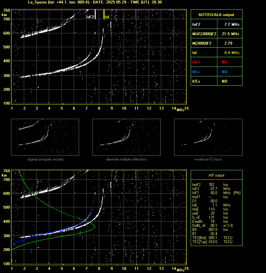Screen dimensions: 266x273
Task: Click the foF2 value '07.7' in the AIP output
Action: pyautogui.click(x=214, y=189)
